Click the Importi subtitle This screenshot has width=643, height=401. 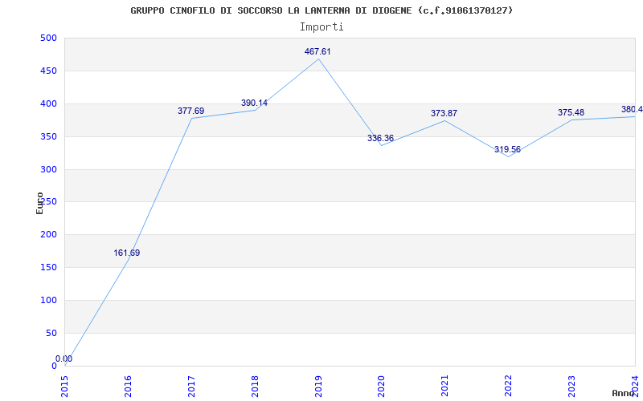point(321,27)
